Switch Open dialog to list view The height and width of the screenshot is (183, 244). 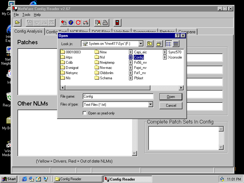click(169, 44)
